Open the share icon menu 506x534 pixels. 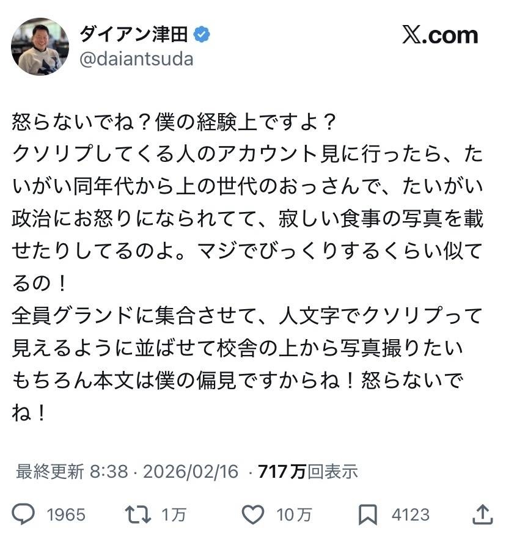(482, 514)
